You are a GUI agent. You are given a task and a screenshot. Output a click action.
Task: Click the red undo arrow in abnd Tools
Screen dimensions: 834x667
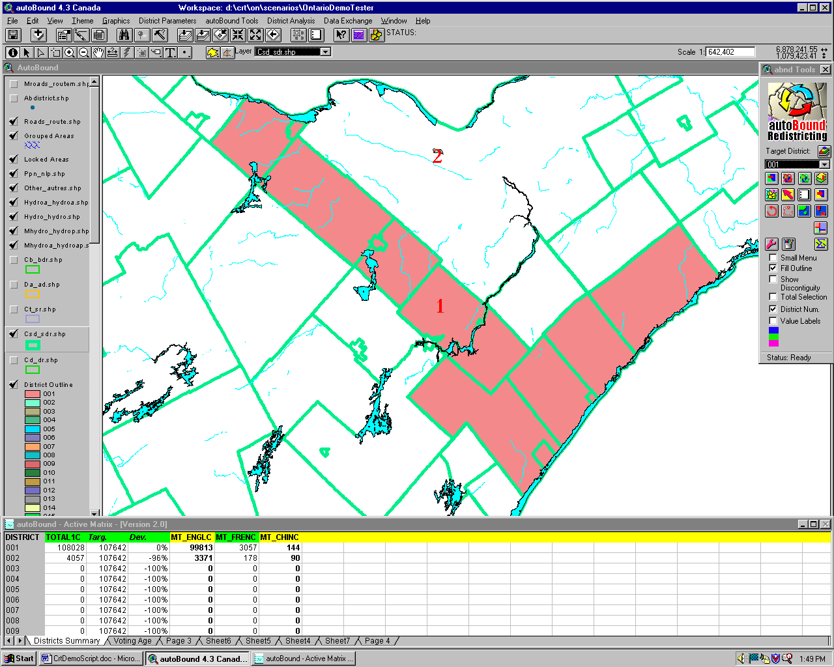pos(771,210)
